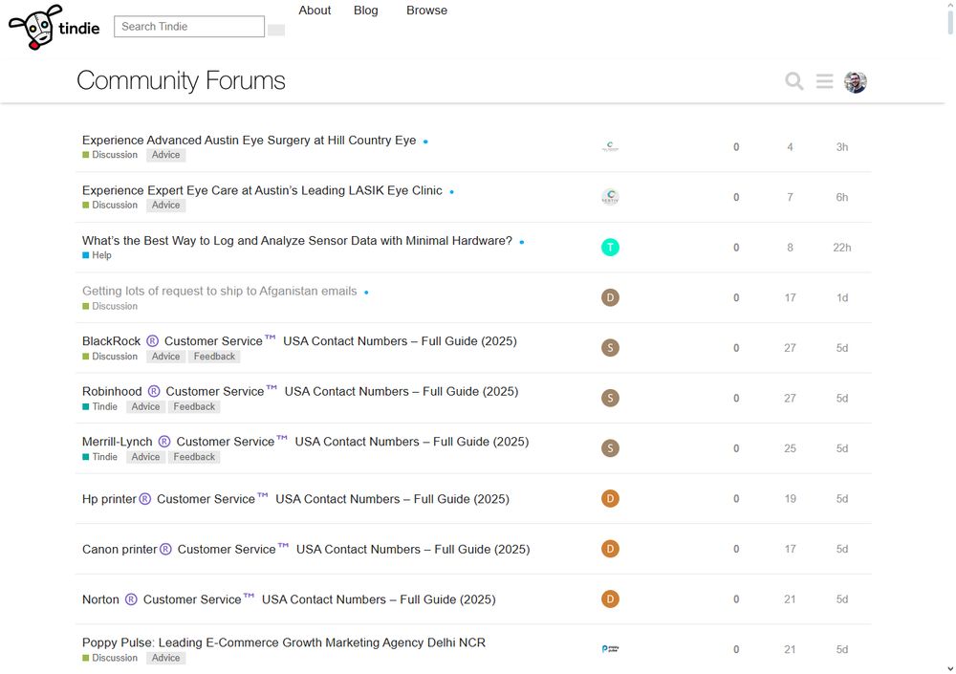Click Advice tag under Poppy Pulse topic
Screen dimensions: 956x674
coord(165,658)
